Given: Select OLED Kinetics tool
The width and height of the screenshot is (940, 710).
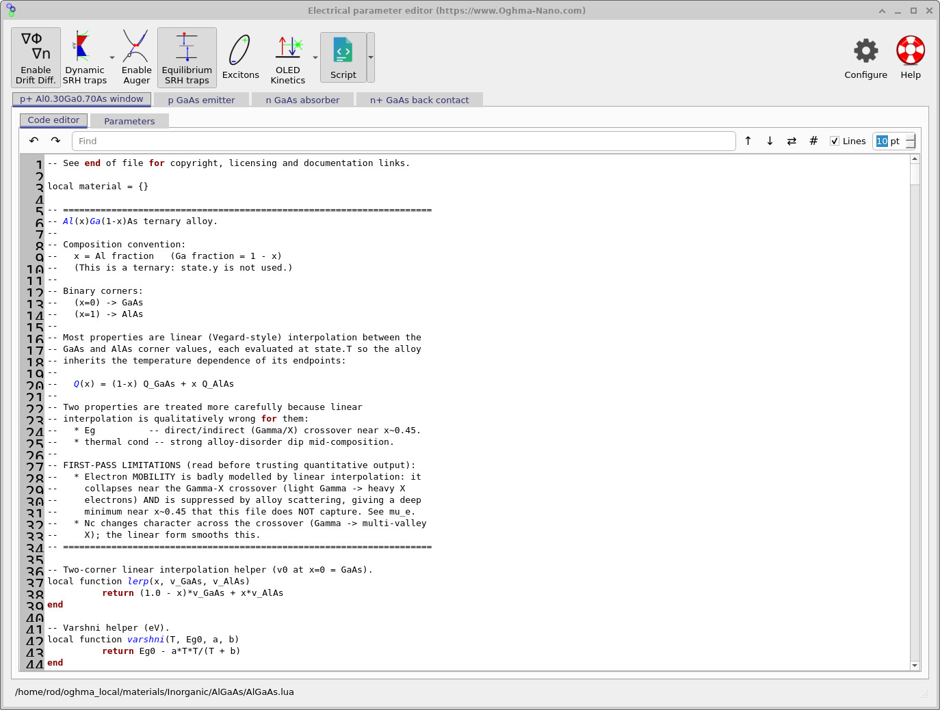Looking at the screenshot, I should tap(288, 57).
